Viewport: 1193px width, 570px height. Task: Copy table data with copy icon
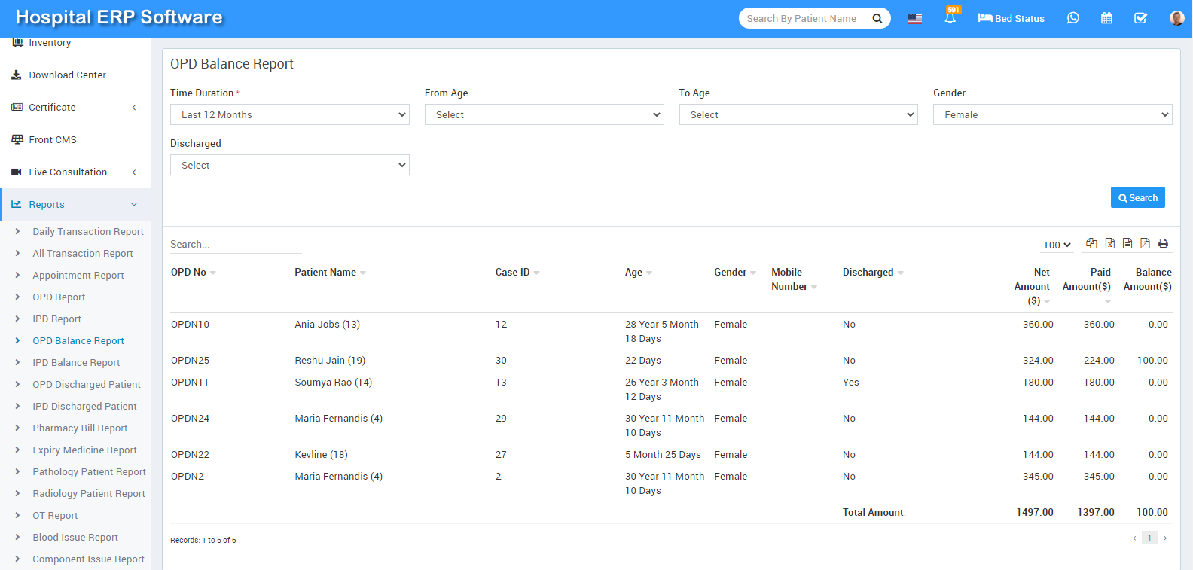pos(1091,243)
